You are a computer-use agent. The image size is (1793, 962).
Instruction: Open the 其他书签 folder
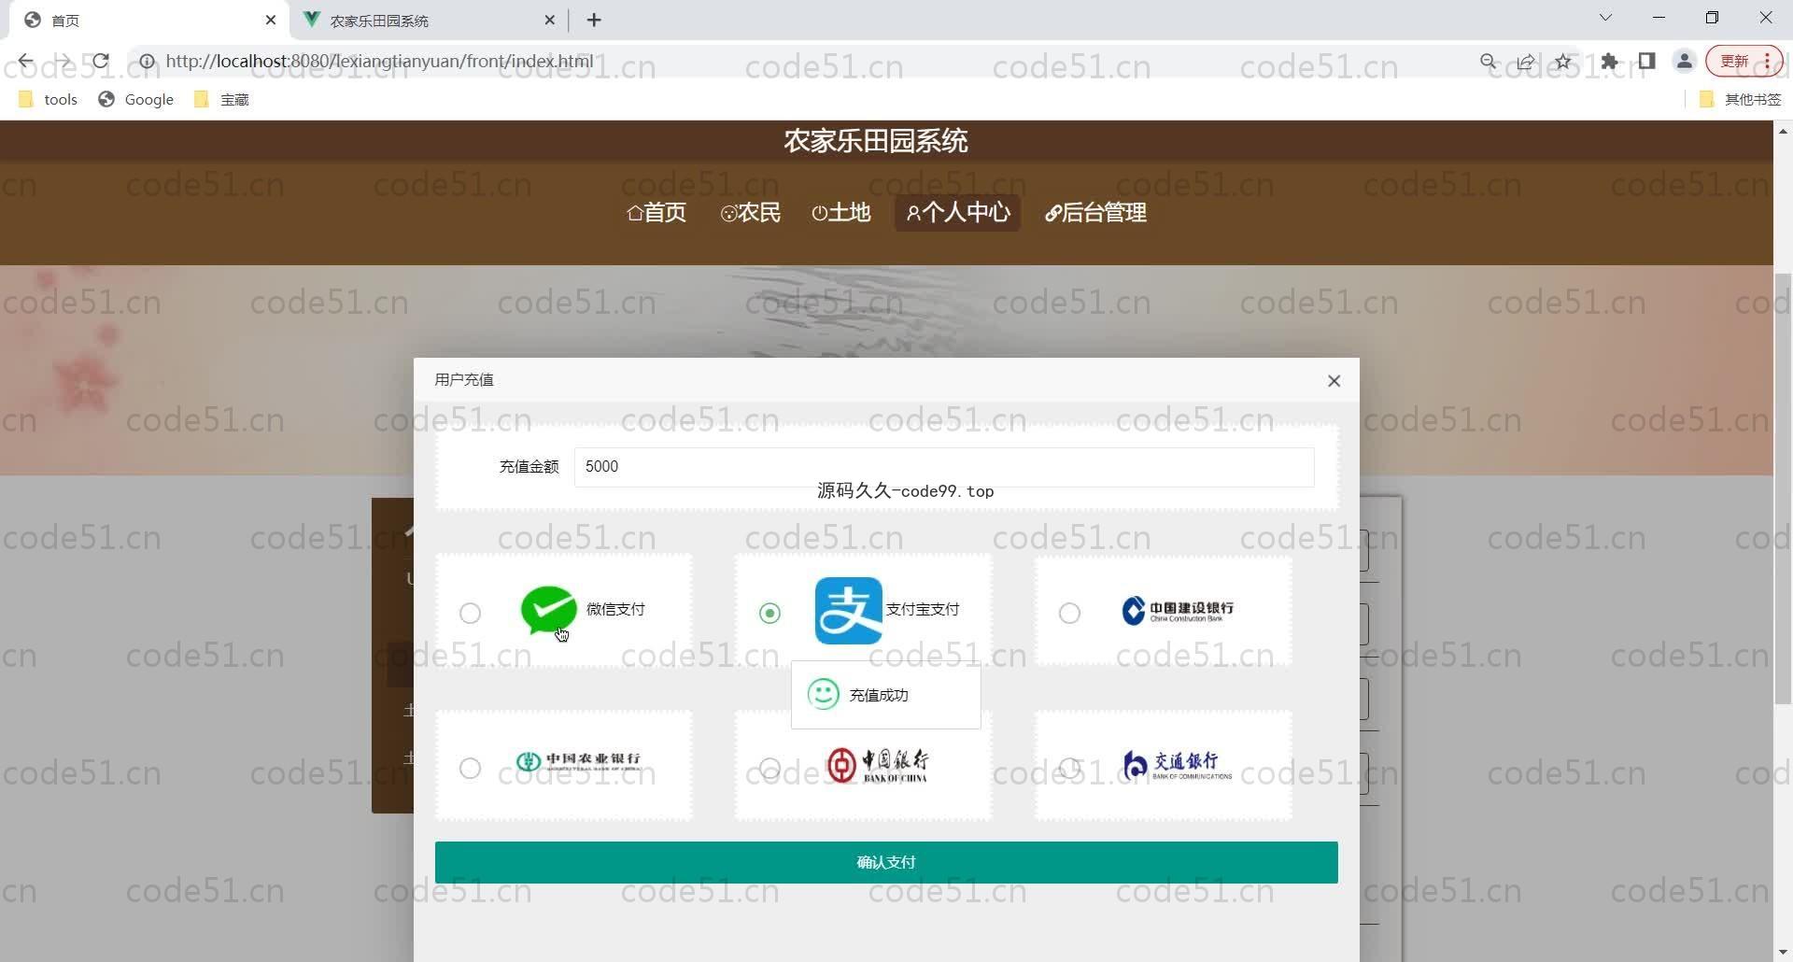point(1741,99)
